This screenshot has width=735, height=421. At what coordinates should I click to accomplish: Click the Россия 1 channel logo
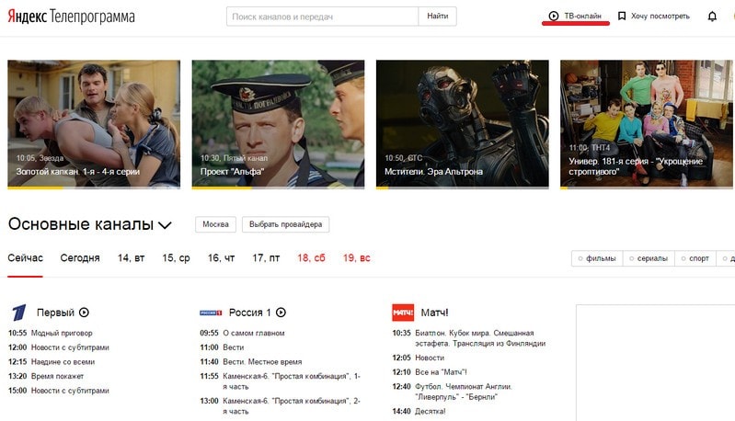(211, 313)
